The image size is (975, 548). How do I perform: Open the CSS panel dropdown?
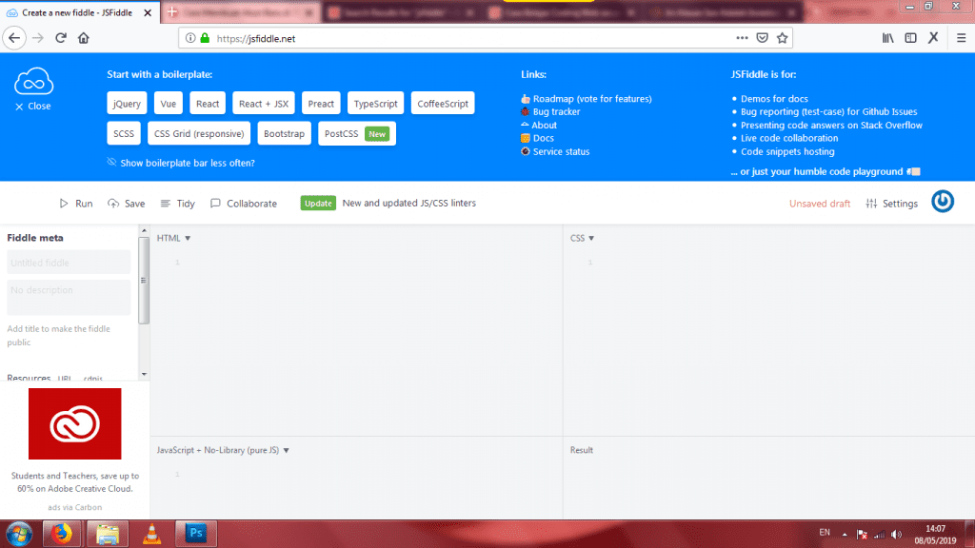click(582, 238)
